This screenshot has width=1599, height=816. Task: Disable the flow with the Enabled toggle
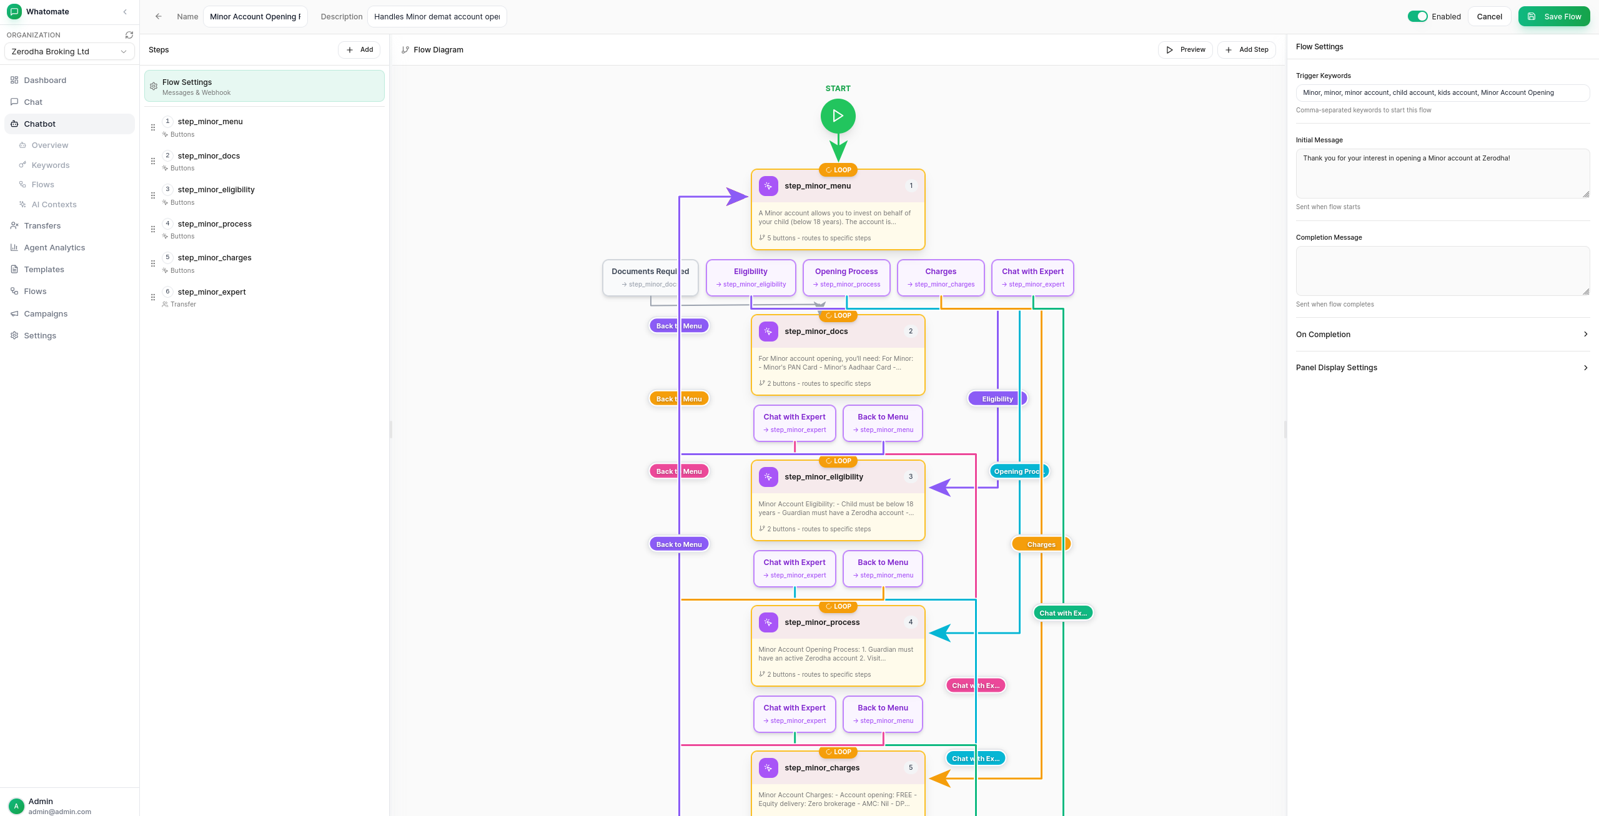pos(1418,16)
